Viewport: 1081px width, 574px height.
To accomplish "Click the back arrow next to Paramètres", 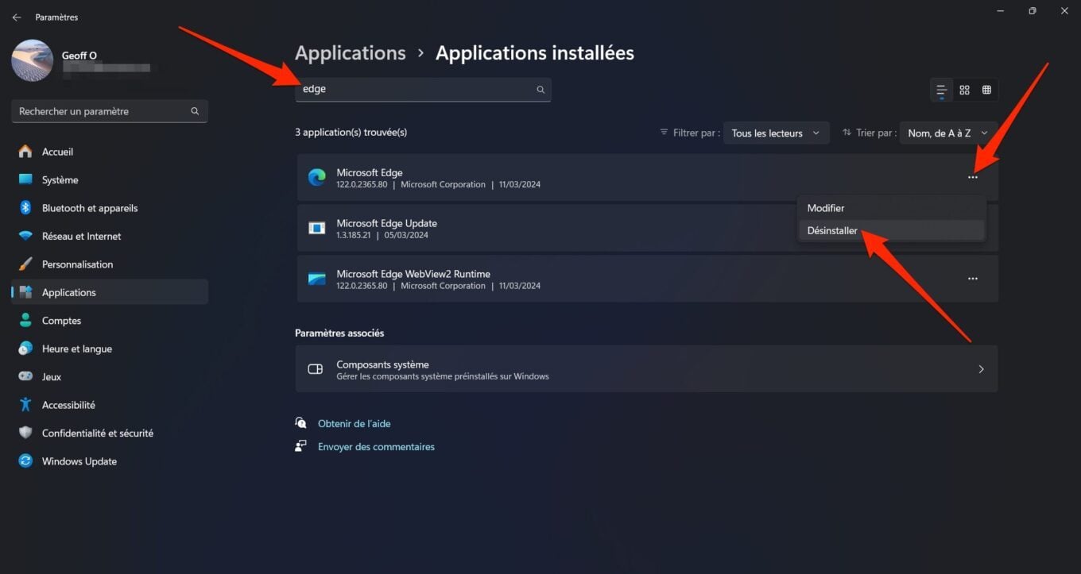I will (x=17, y=17).
